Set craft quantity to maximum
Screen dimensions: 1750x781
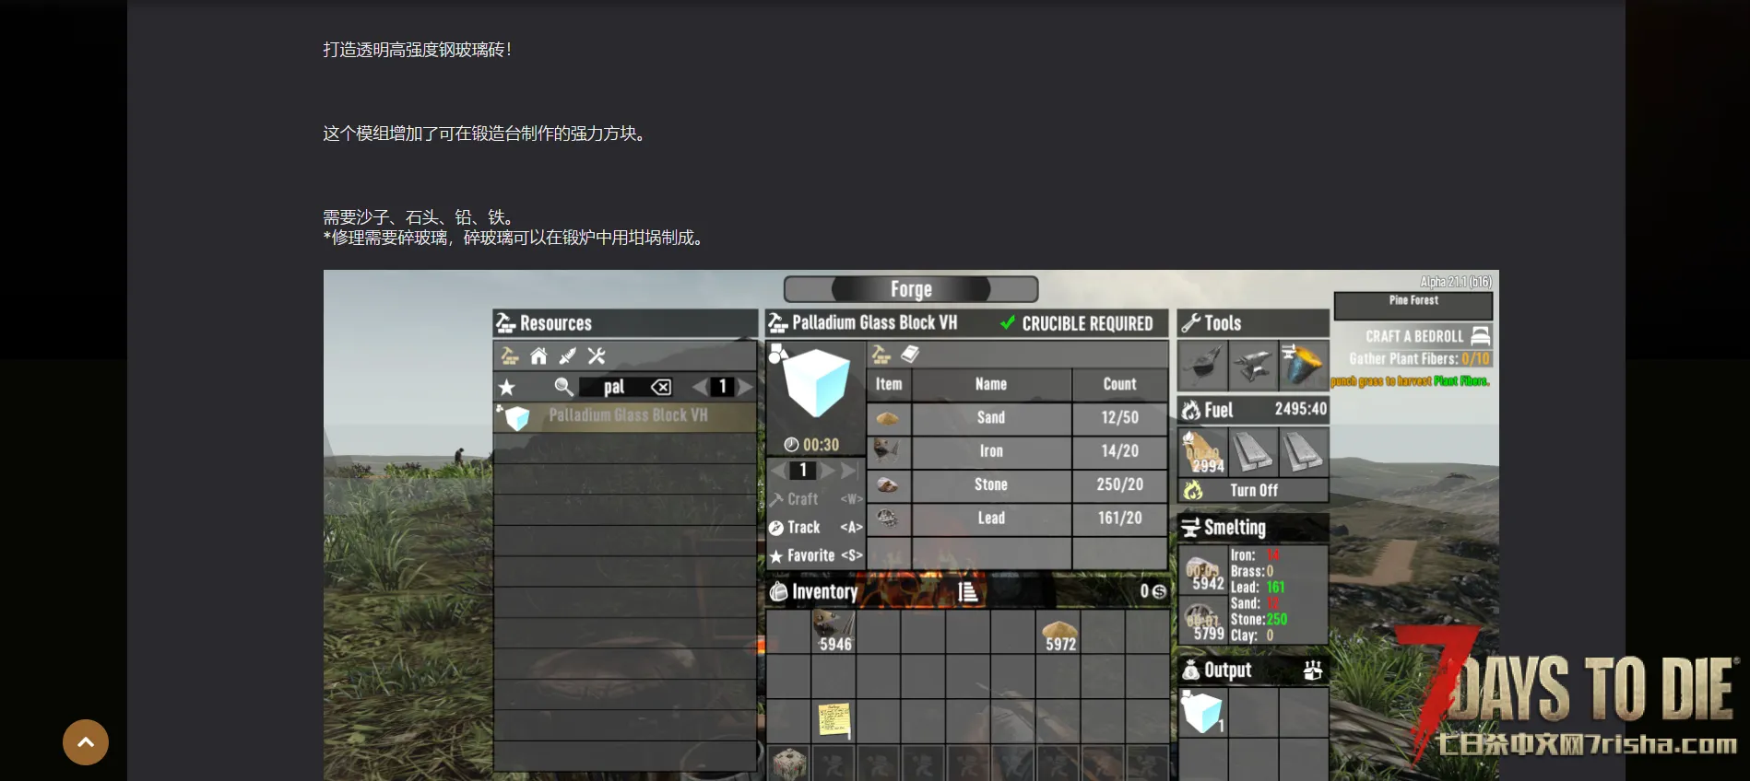click(849, 471)
